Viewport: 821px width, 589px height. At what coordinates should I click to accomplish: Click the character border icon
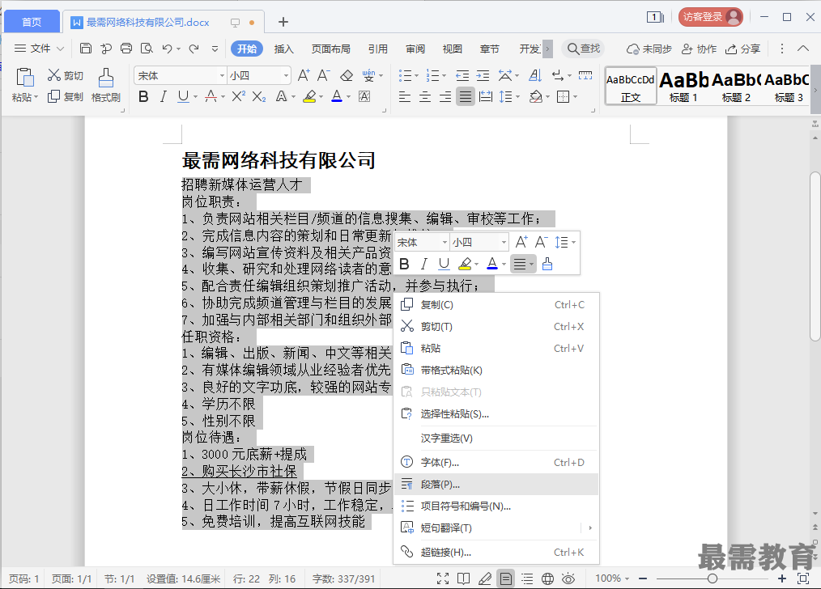point(364,96)
